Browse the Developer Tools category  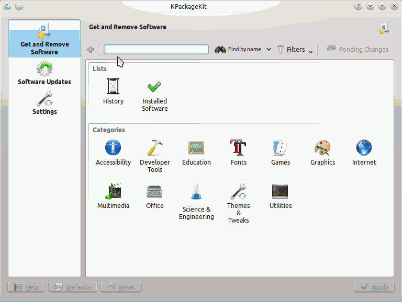[x=155, y=156]
